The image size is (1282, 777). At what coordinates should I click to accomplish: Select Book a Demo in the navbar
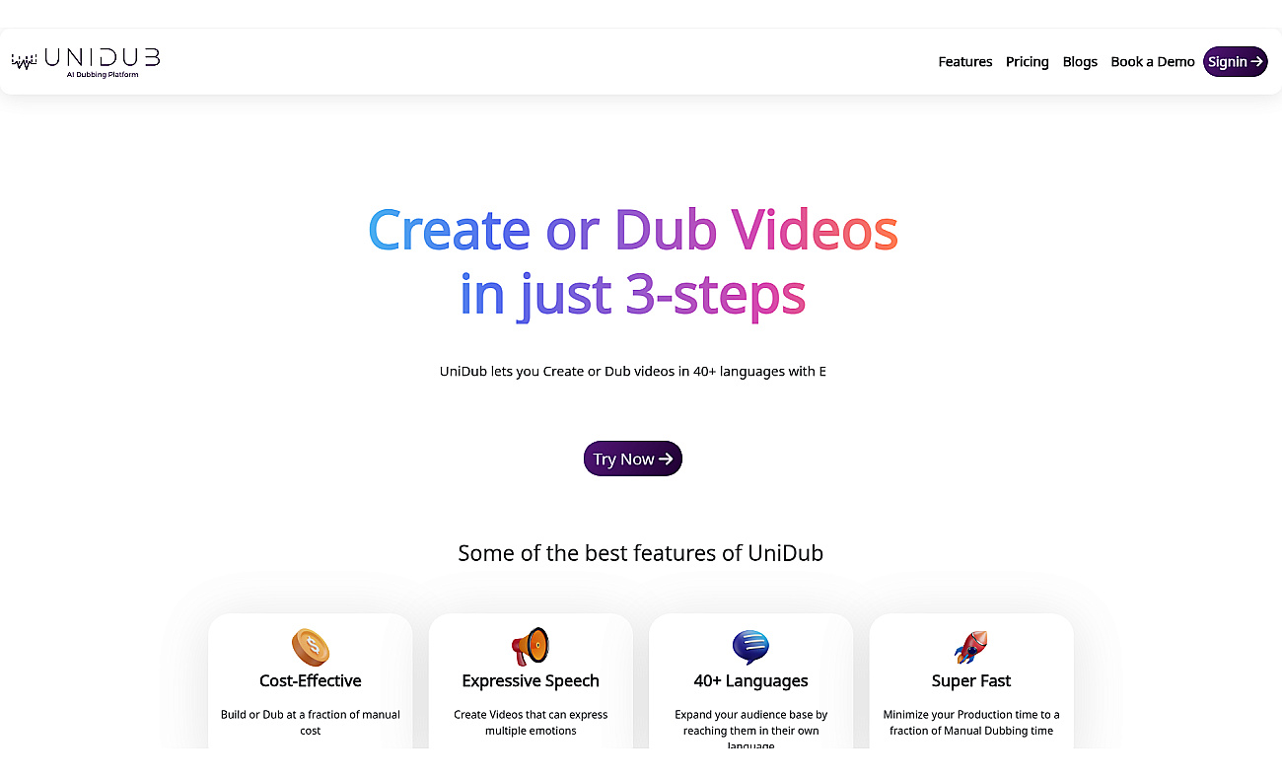pos(1153,61)
